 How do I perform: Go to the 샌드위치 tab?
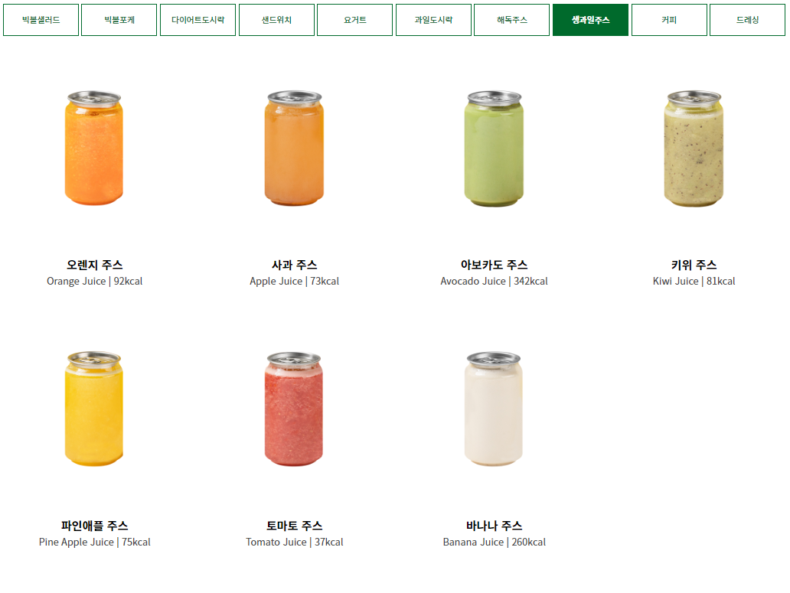276,20
